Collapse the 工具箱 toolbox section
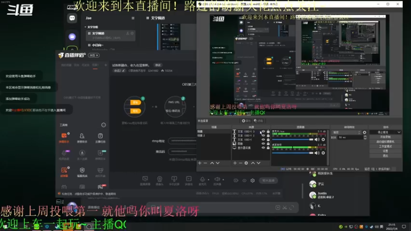This screenshot has width=411, height=231. click(x=104, y=125)
